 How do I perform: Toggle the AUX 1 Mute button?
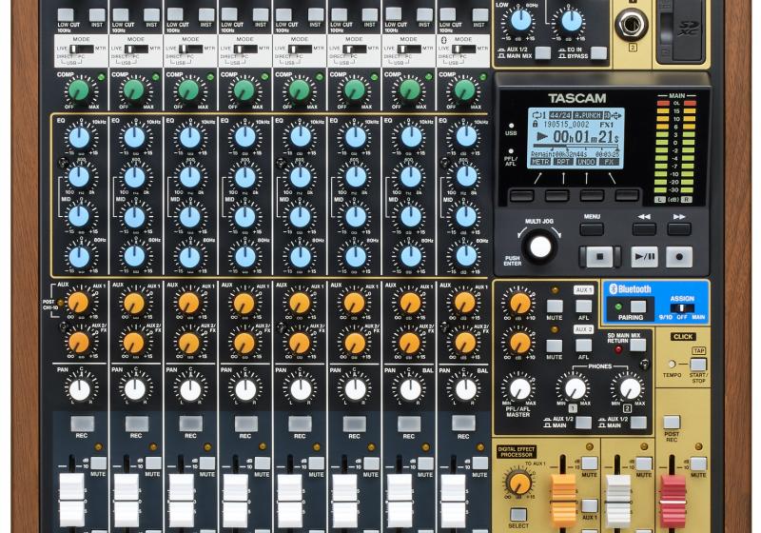coord(554,306)
